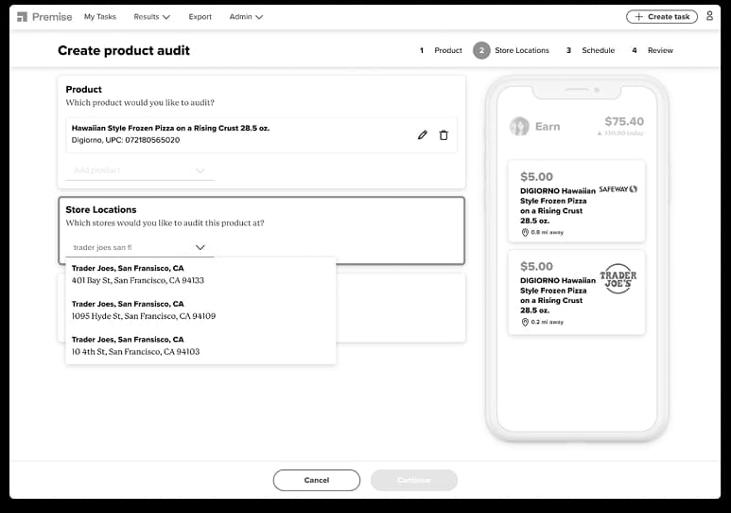Open My Tasks page

(x=99, y=17)
